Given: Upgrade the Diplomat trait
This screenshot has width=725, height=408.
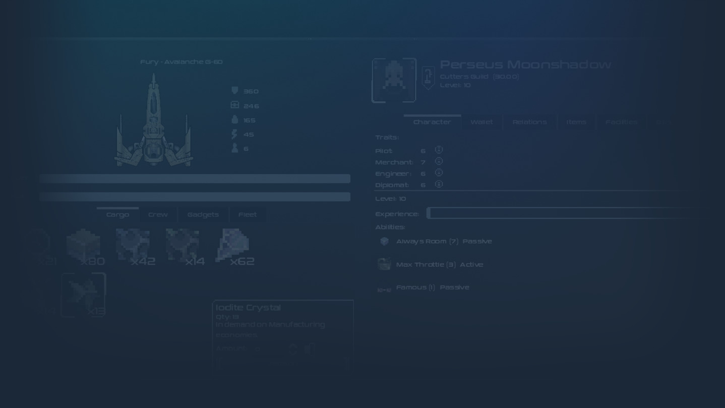Looking at the screenshot, I should click(439, 185).
